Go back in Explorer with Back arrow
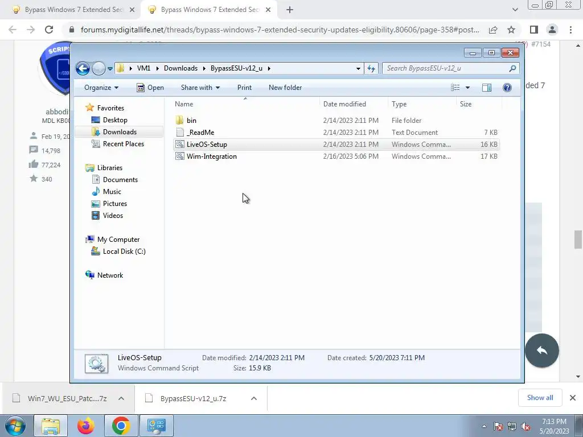Screen dimensions: 583x437 [83, 68]
